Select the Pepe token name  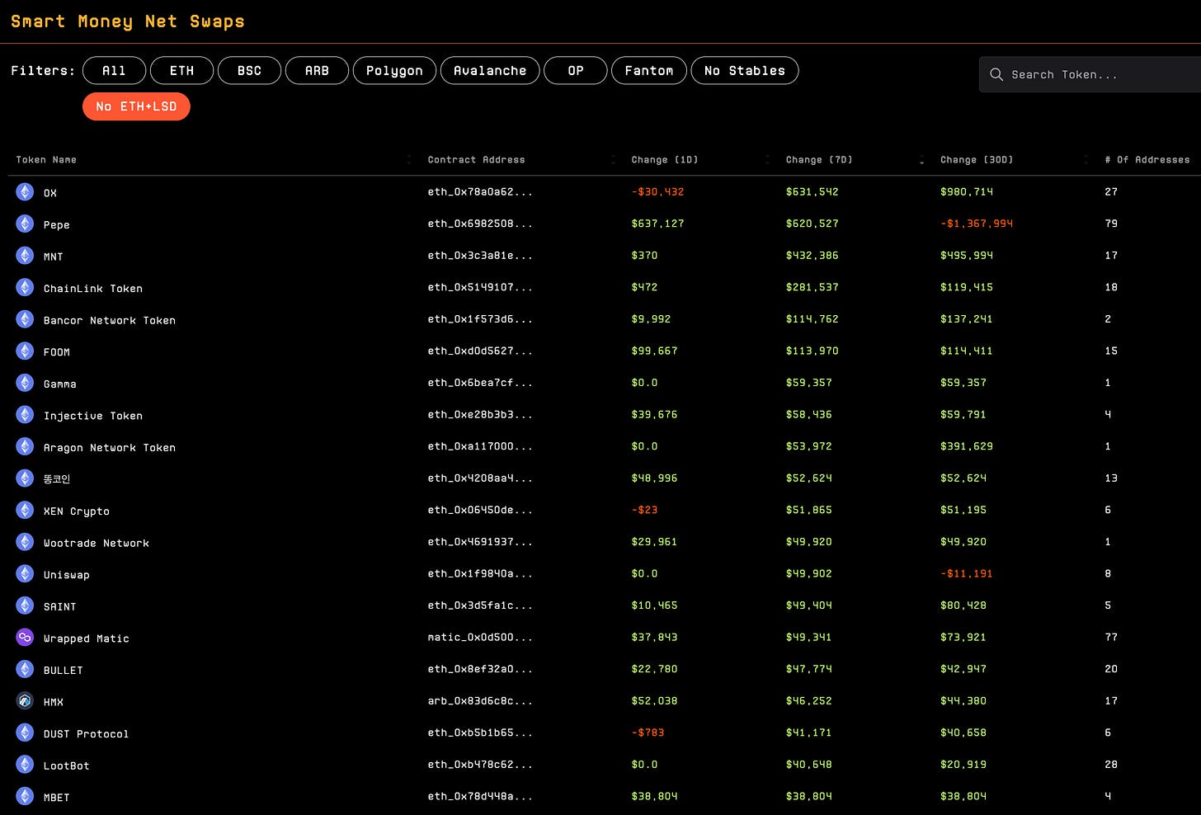[56, 225]
